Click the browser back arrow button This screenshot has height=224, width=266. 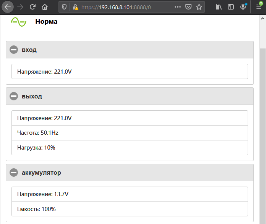pyautogui.click(x=8, y=7)
